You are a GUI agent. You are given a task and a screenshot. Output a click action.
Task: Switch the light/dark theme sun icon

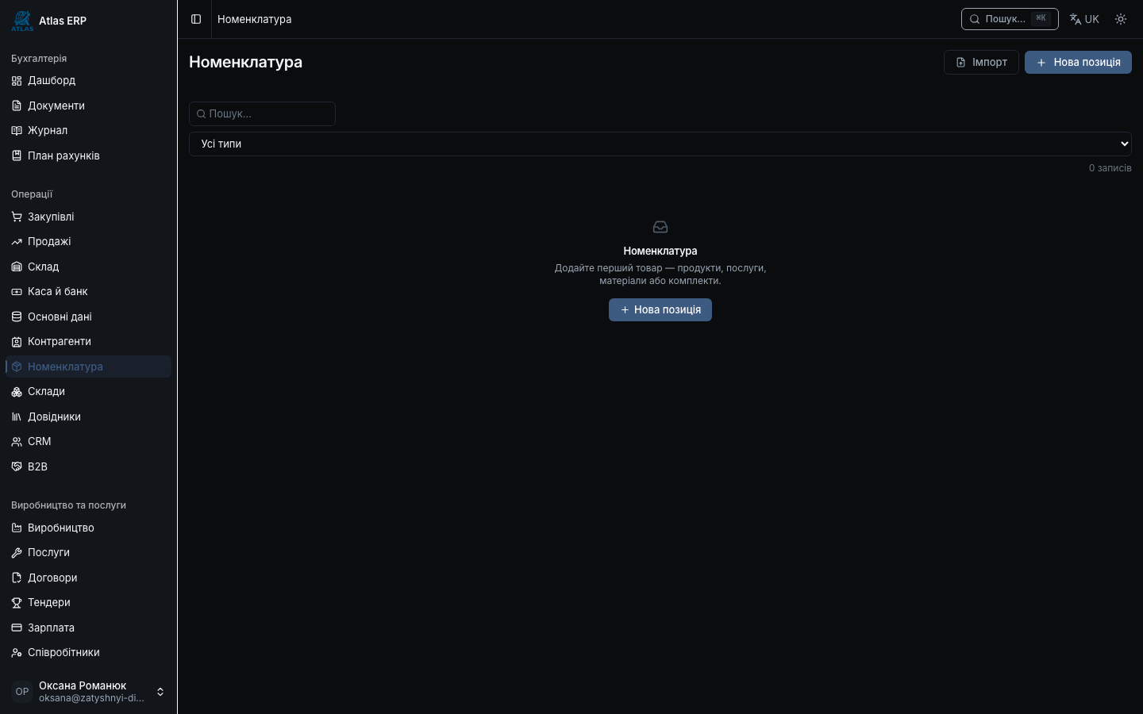1121,19
